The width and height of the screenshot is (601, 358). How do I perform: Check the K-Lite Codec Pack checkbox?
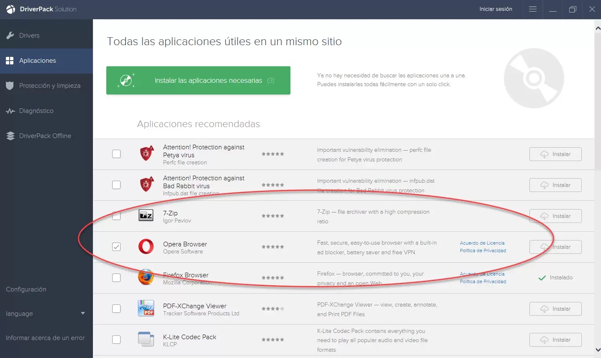coord(116,340)
